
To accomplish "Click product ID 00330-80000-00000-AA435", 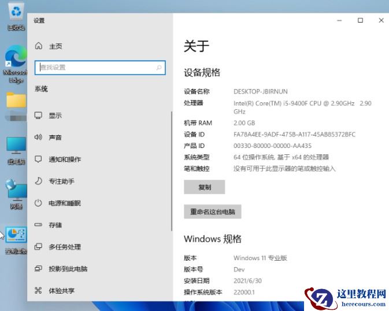I will coord(272,146).
